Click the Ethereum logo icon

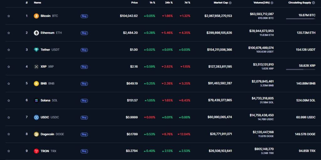(x=36, y=33)
